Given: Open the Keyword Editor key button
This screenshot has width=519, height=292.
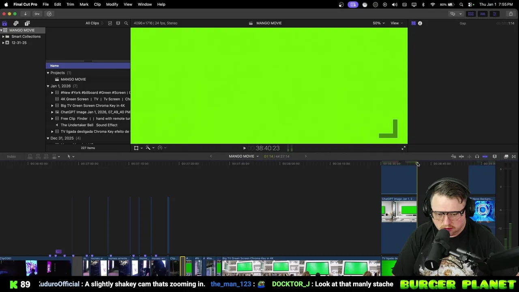Looking at the screenshot, I should (37, 14).
